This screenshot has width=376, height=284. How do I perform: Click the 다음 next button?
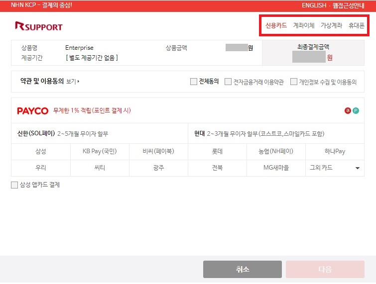pyautogui.click(x=325, y=270)
